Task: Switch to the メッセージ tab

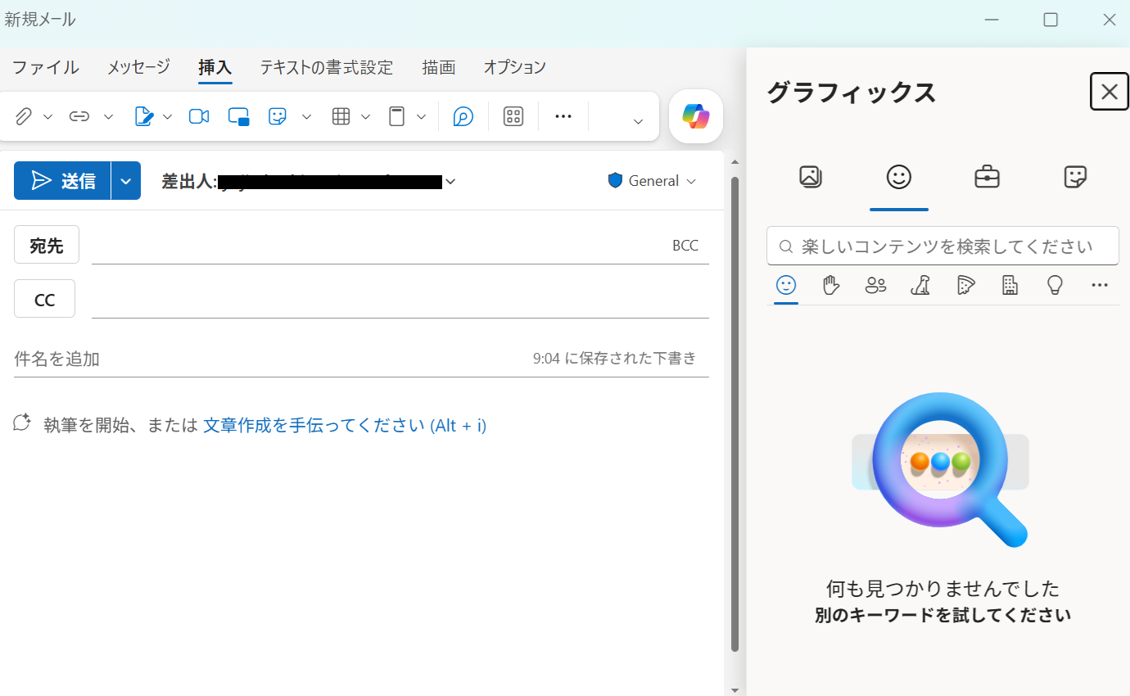Action: click(x=138, y=67)
